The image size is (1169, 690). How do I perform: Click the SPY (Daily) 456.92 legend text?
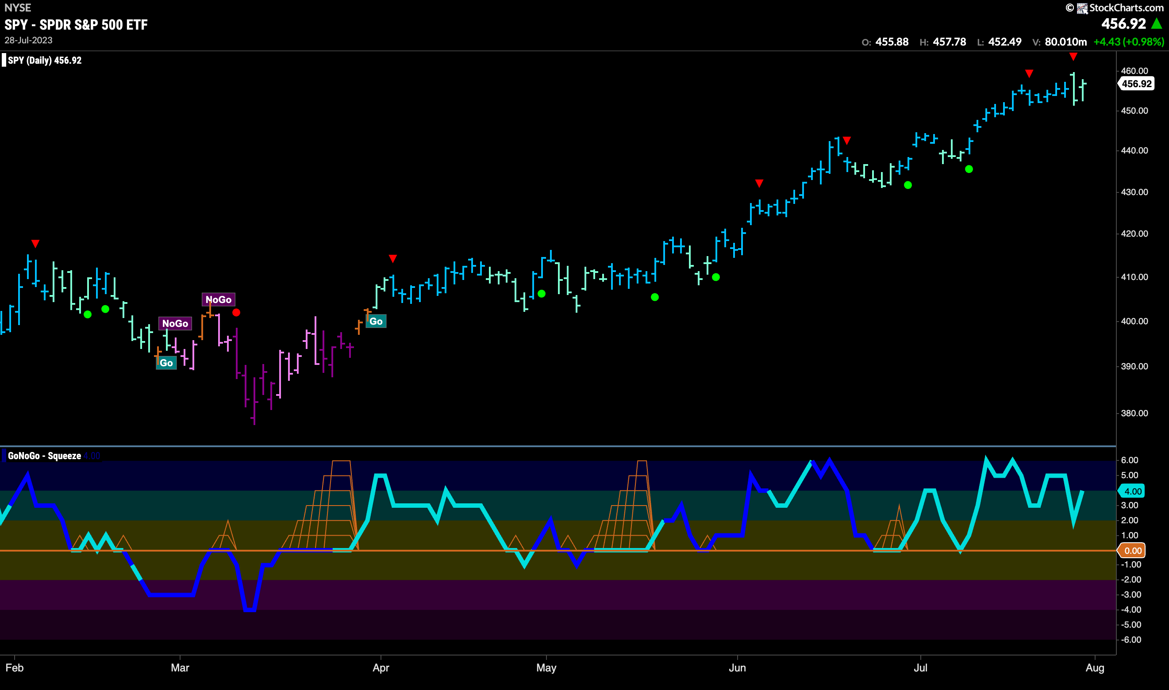(x=45, y=61)
